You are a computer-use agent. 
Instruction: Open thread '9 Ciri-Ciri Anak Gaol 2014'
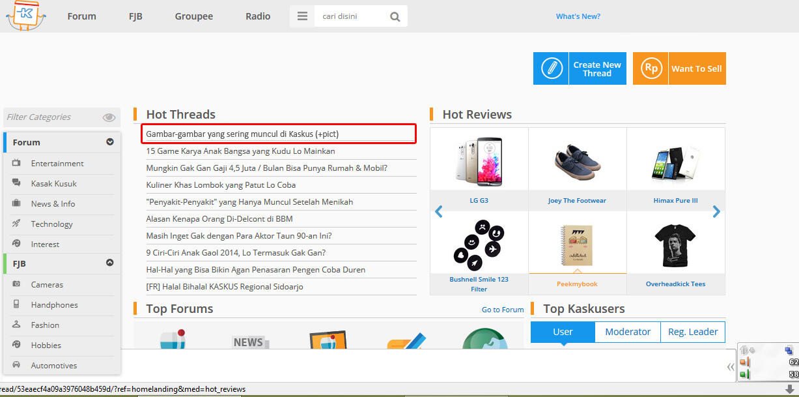pyautogui.click(x=236, y=252)
